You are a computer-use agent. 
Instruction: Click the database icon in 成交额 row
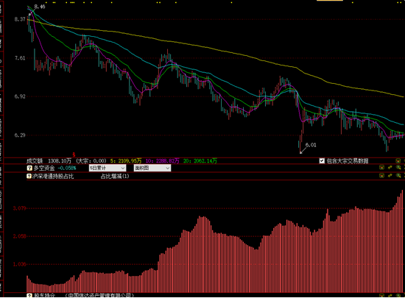pos(398,160)
